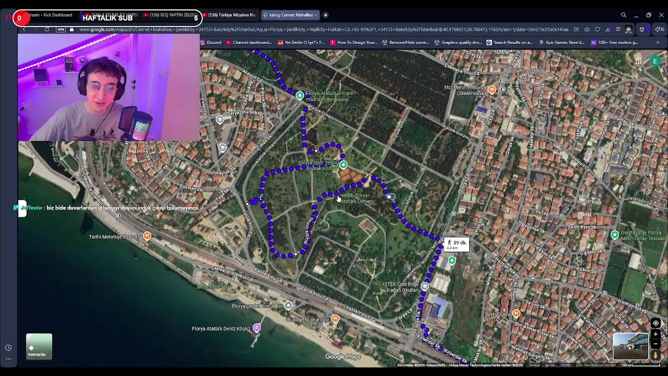Select the İBB Florya Atatürk Ormanı label

point(357,198)
